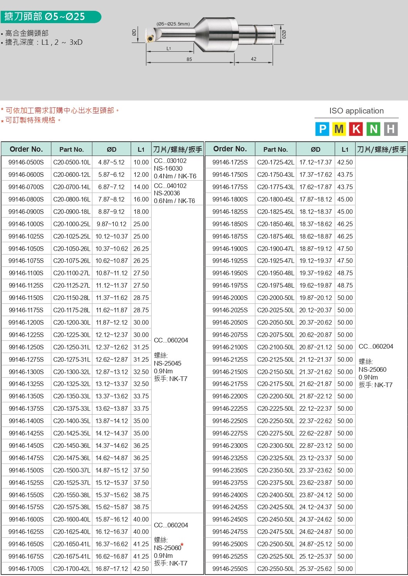
Task: Select diameter range 7.87~8.12
Action: [111, 199]
